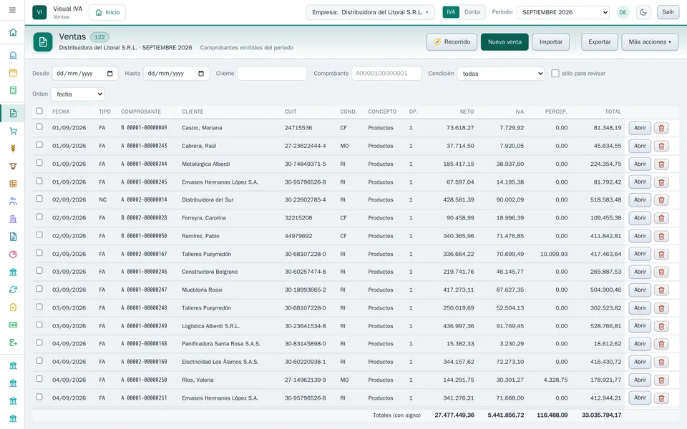Image resolution: width=687 pixels, height=429 pixels.
Task: Open the yellow calendar icon in the sidebar
Action: [x=13, y=73]
